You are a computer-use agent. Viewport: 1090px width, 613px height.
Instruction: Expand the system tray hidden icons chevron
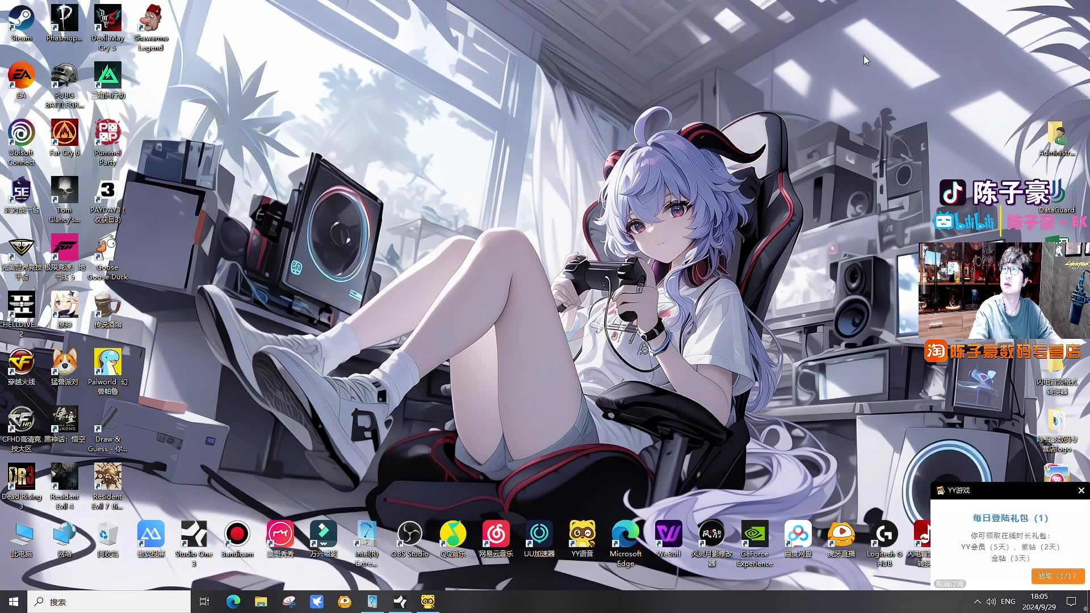coord(977,602)
